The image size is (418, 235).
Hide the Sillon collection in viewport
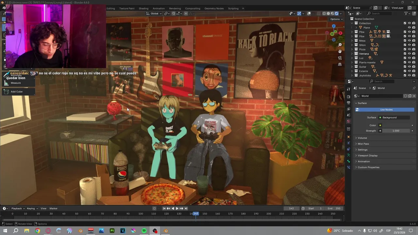click(x=409, y=45)
